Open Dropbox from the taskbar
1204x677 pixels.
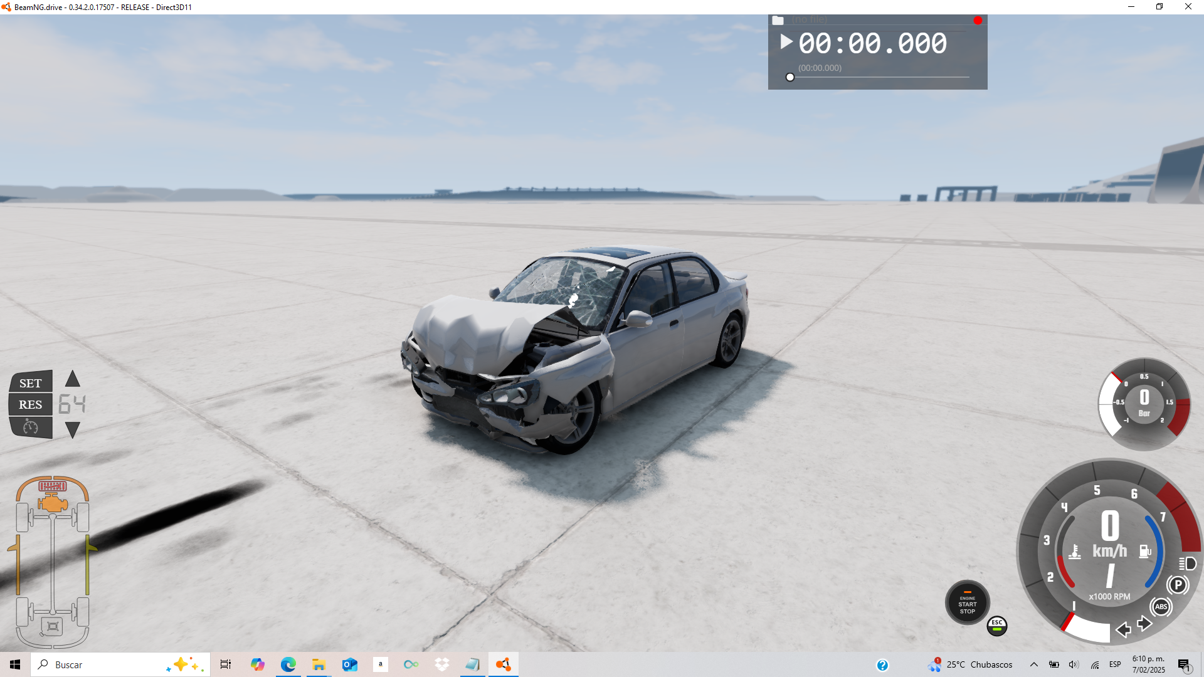tap(442, 664)
